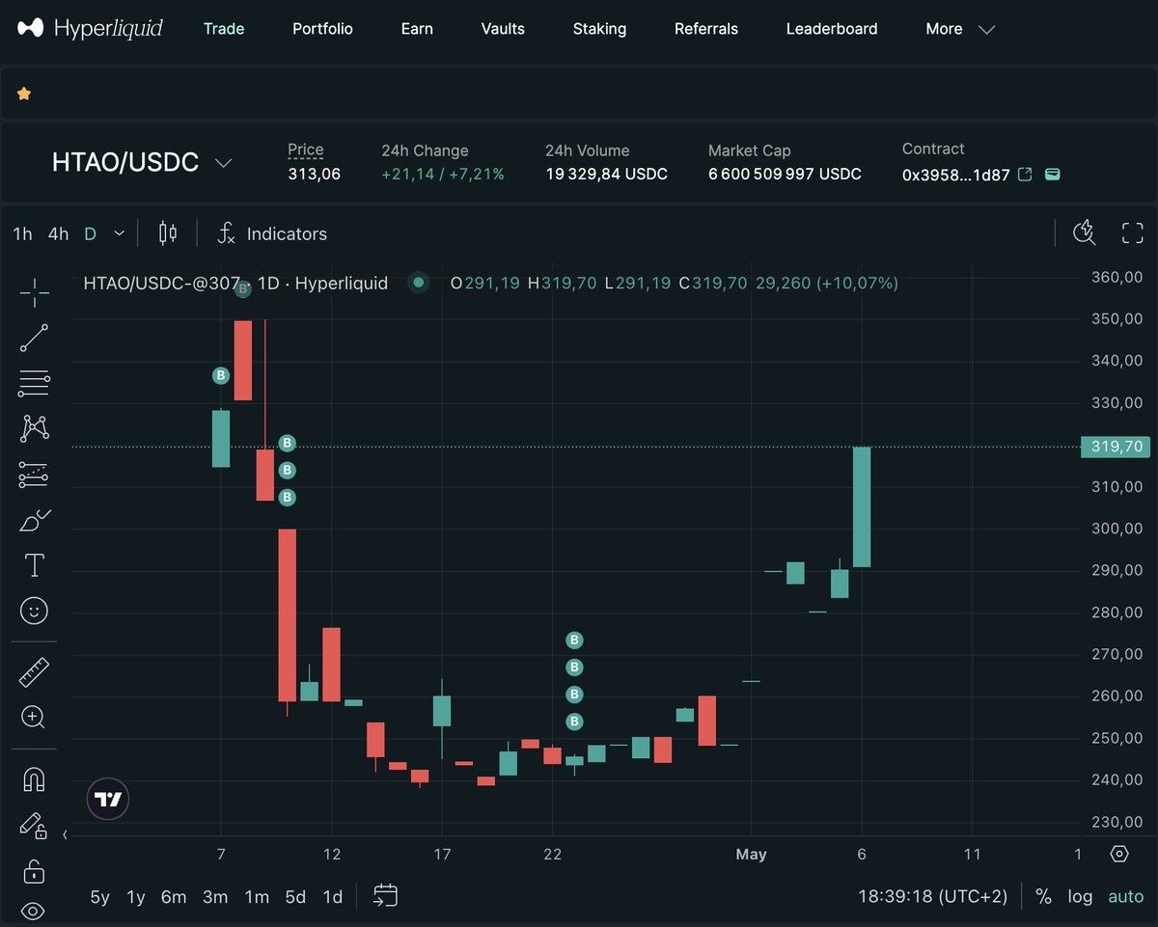
Task: Click the TradingView logo badge
Action: [x=108, y=799]
